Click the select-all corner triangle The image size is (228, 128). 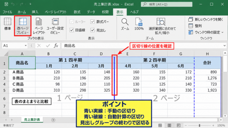pos(6,54)
